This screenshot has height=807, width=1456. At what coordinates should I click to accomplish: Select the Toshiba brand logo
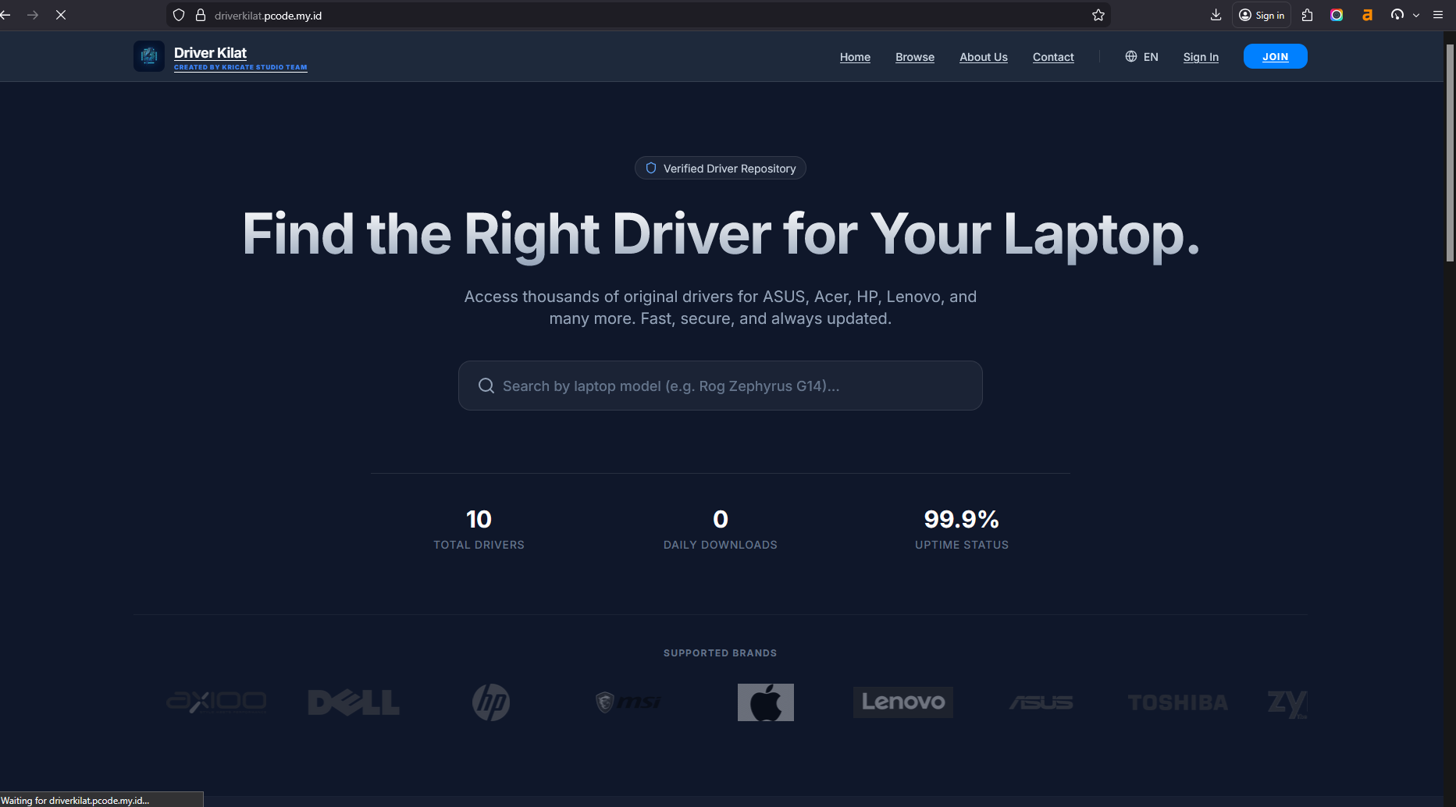(x=1177, y=702)
